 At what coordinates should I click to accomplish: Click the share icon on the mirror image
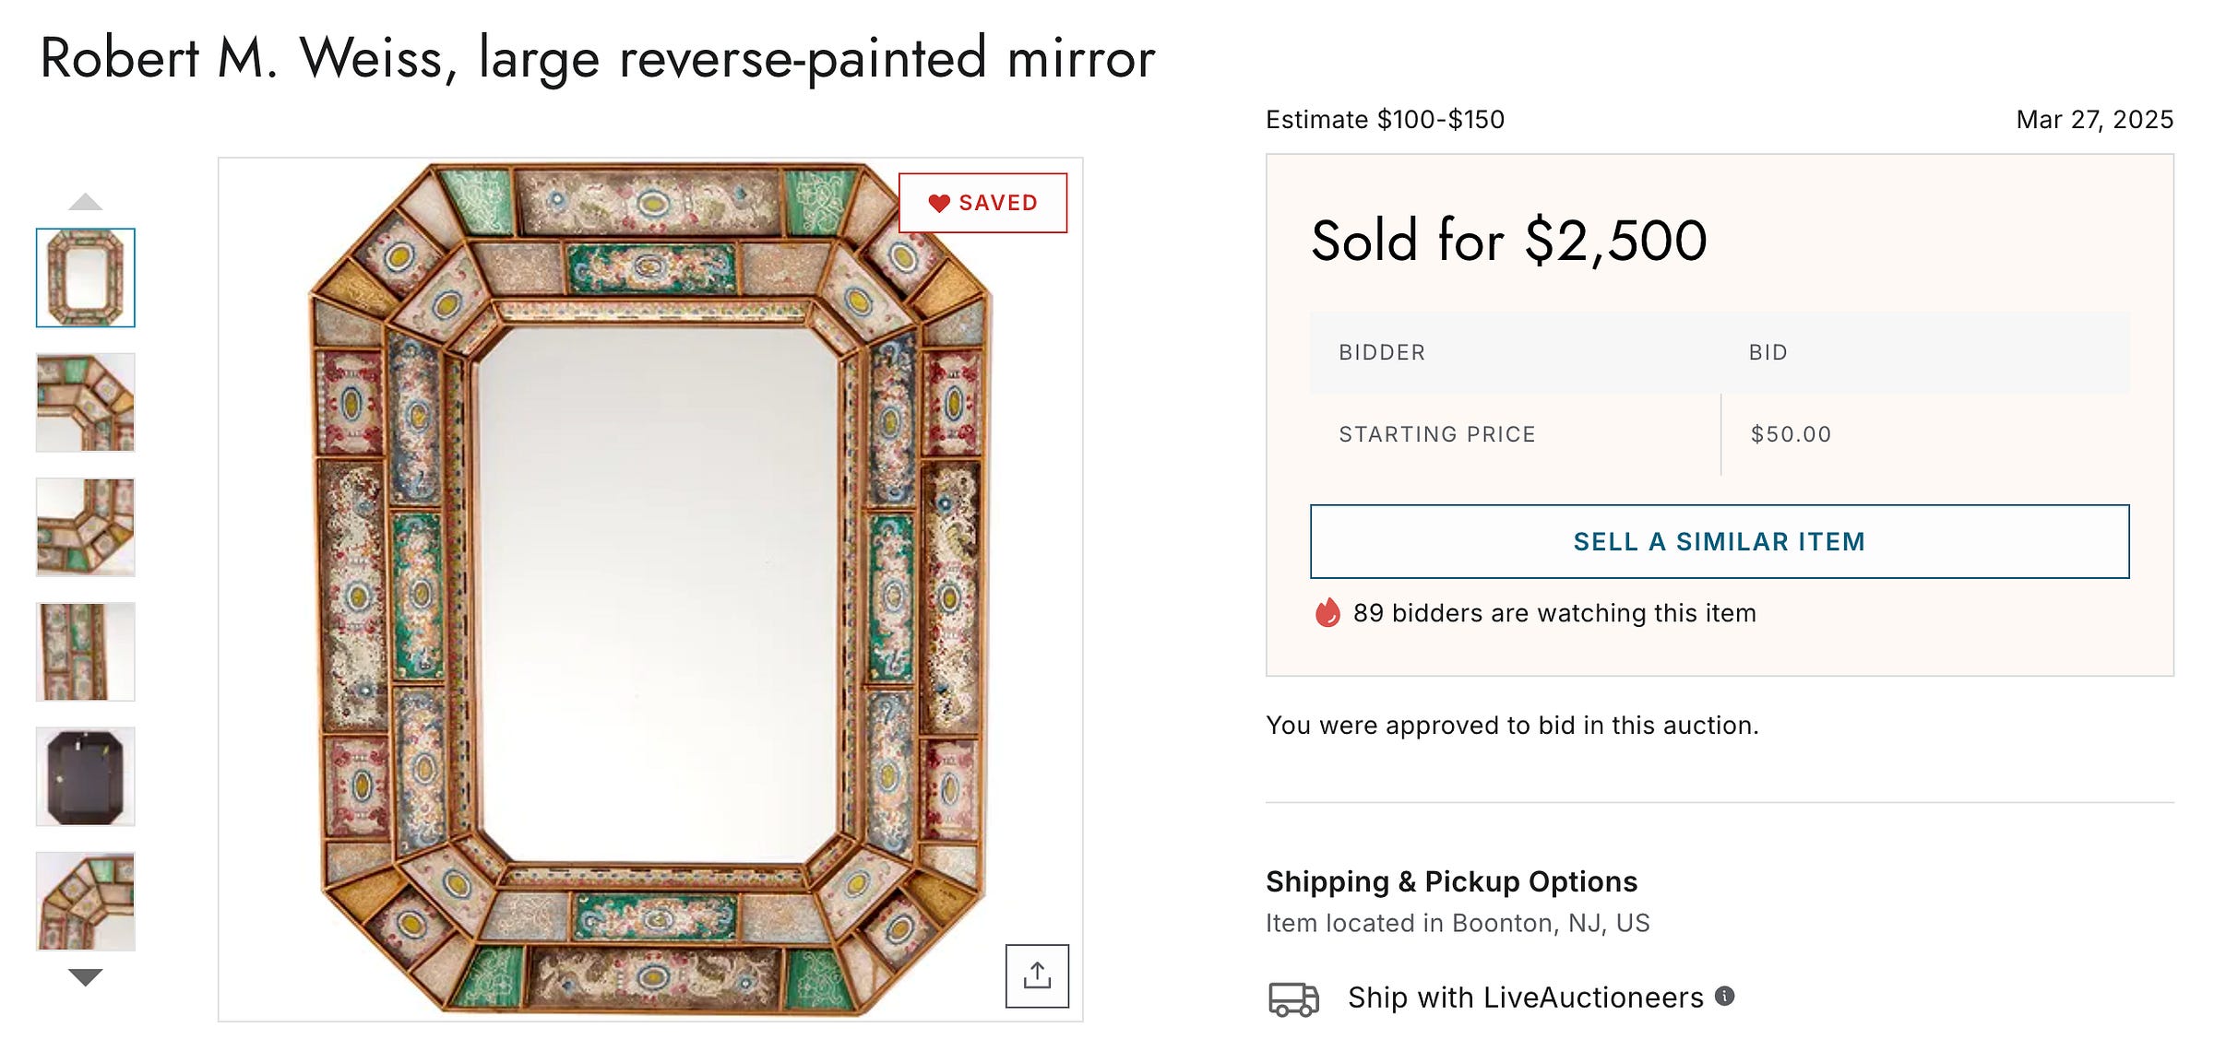(x=1037, y=975)
